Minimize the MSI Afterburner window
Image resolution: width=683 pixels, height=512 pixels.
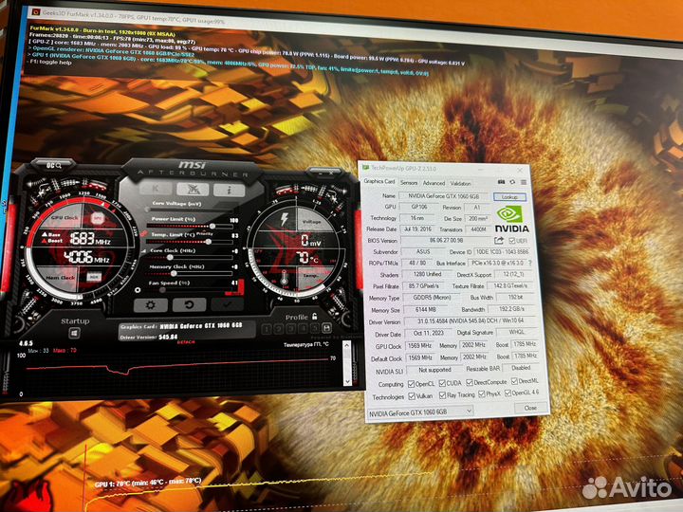(x=323, y=174)
